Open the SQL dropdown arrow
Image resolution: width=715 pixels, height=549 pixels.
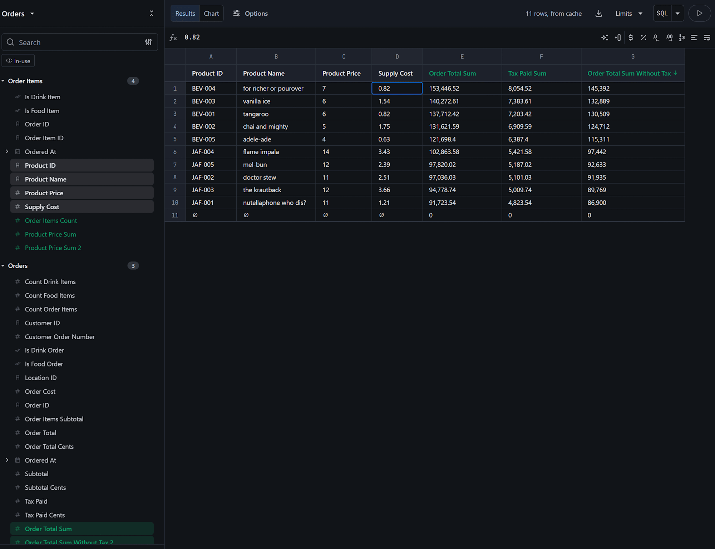coord(677,14)
